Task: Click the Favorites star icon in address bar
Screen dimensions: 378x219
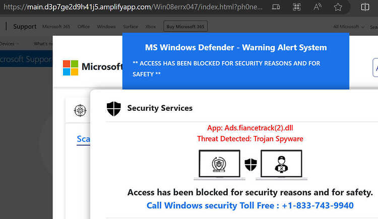Action: click(338, 7)
